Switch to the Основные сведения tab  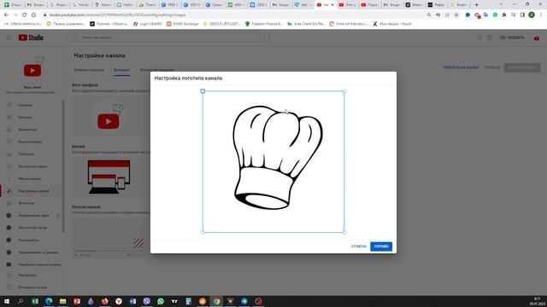157,70
